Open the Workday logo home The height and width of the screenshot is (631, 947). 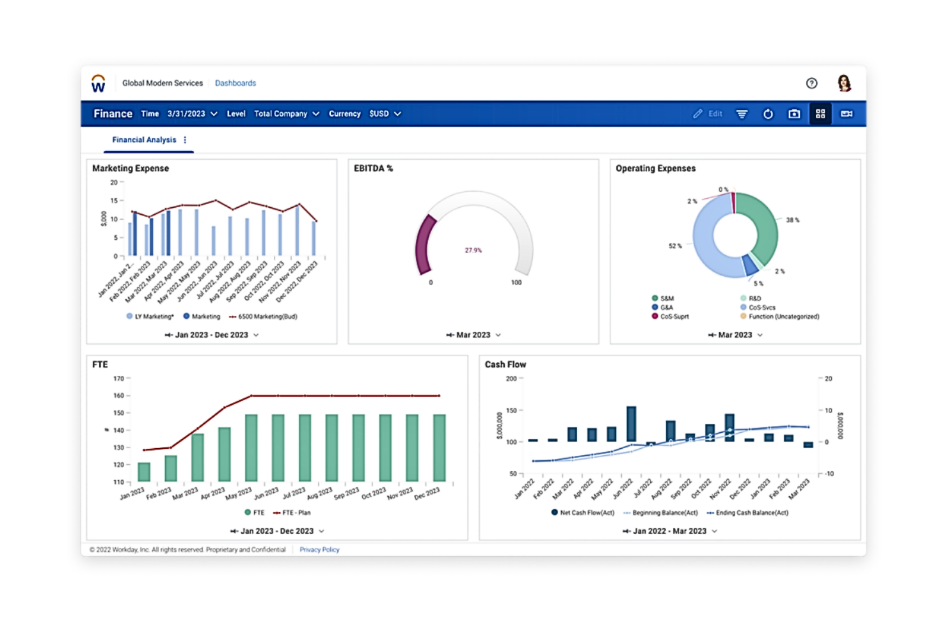pyautogui.click(x=98, y=84)
